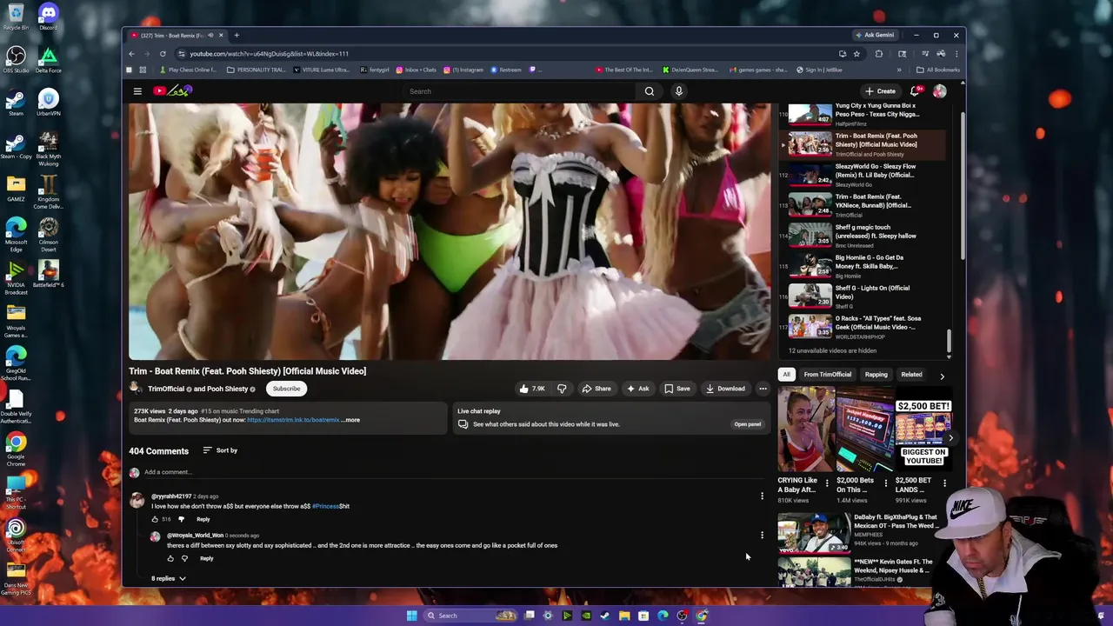This screenshot has height=626, width=1113.
Task: Dislike the reply by @Wroyals_World_Won
Action: [184, 558]
